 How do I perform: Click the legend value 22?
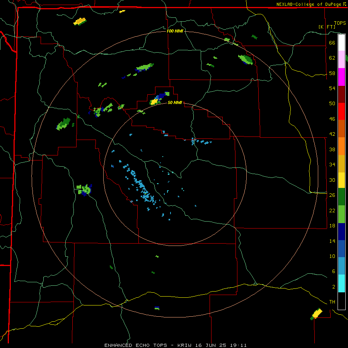tap(332, 210)
